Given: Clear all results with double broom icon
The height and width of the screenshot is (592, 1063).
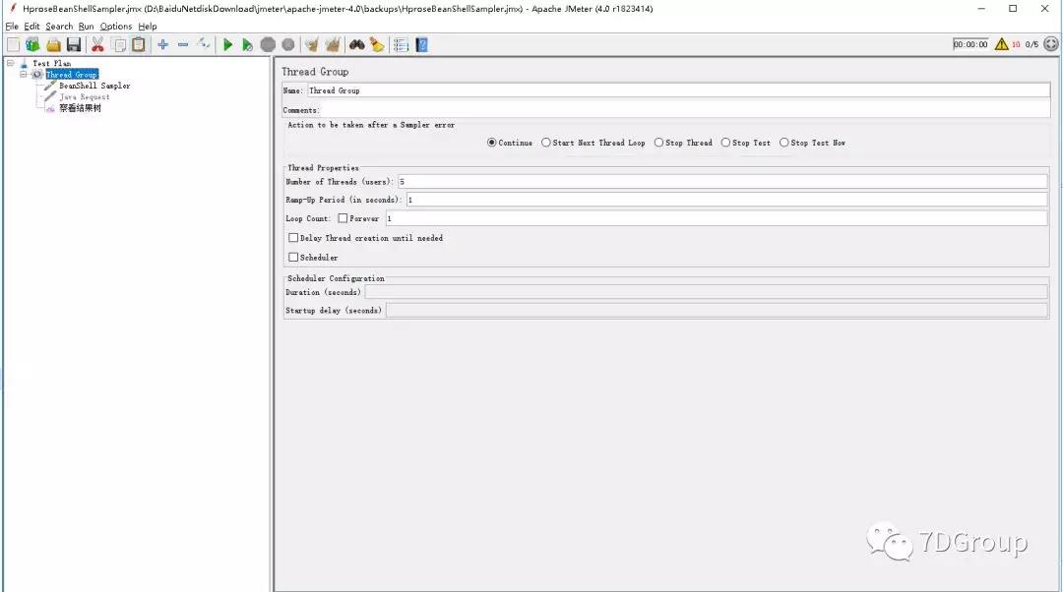Looking at the screenshot, I should [333, 44].
